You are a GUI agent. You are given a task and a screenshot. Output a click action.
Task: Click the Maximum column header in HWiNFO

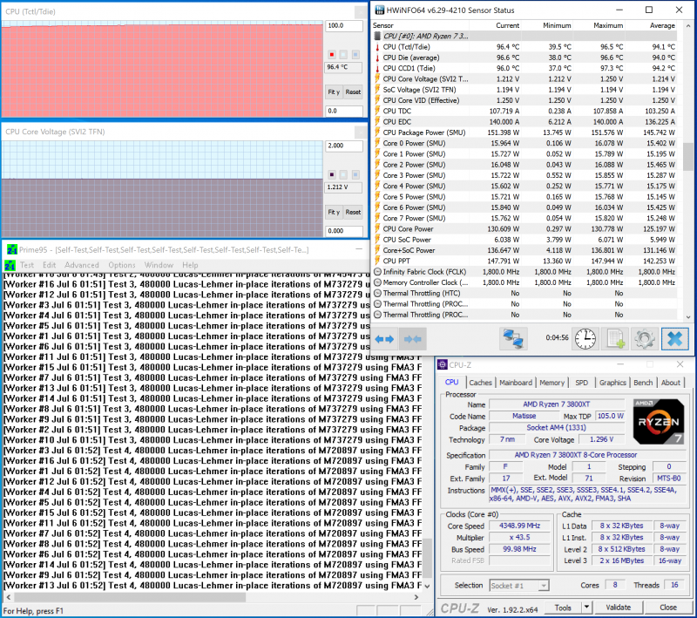tap(607, 25)
